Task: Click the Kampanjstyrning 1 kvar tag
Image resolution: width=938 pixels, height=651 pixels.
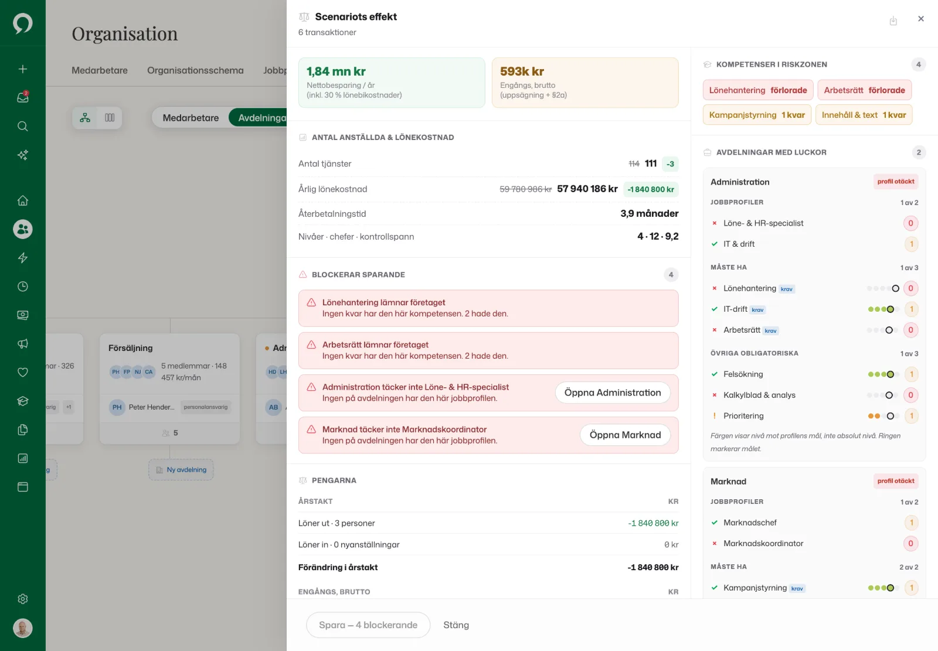Action: 757,115
